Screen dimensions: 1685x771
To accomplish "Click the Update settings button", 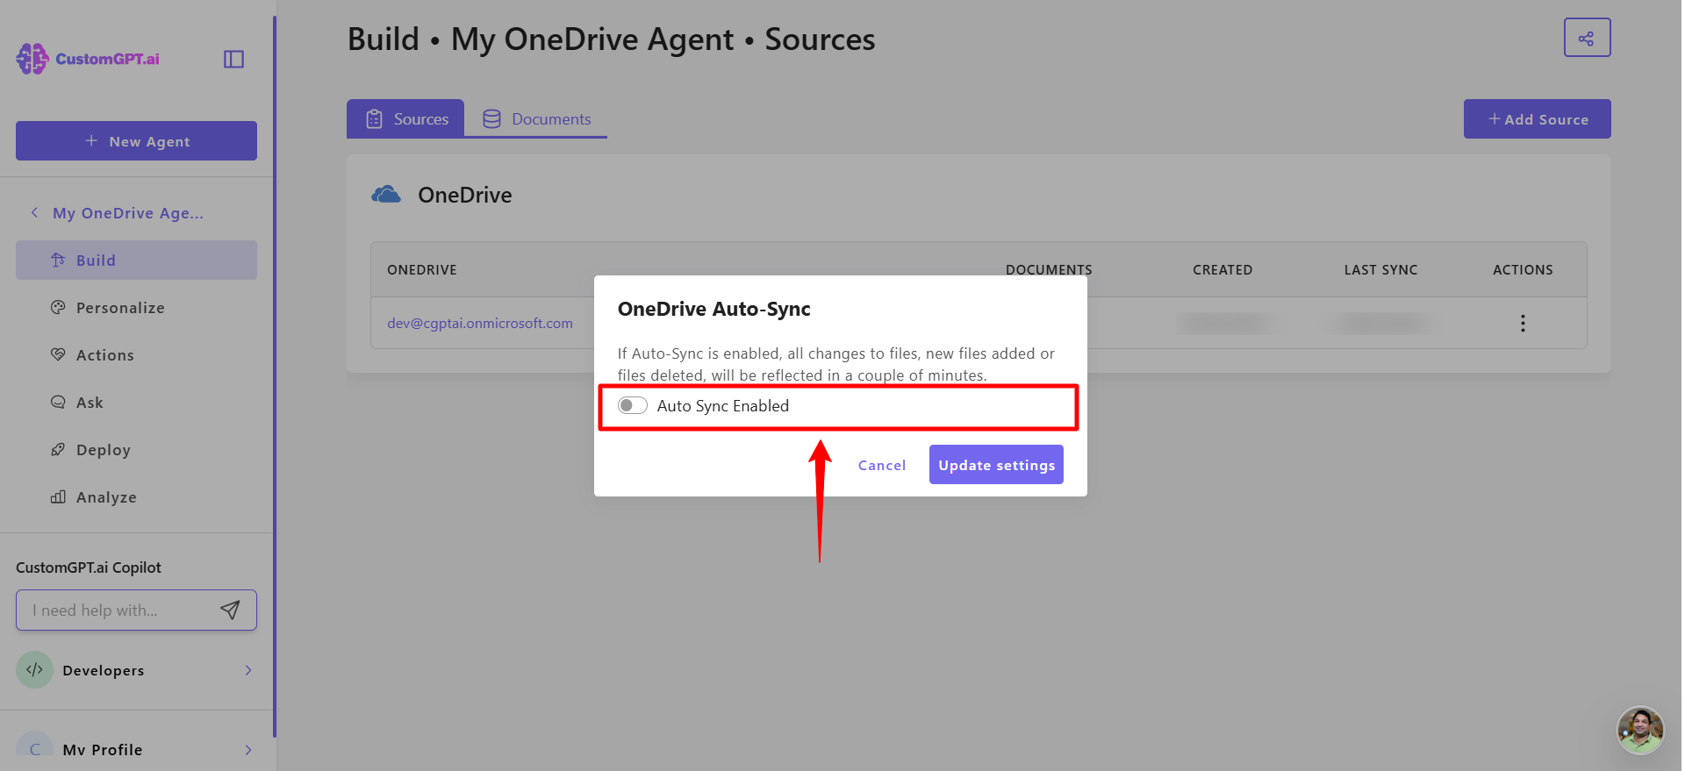I will (996, 465).
